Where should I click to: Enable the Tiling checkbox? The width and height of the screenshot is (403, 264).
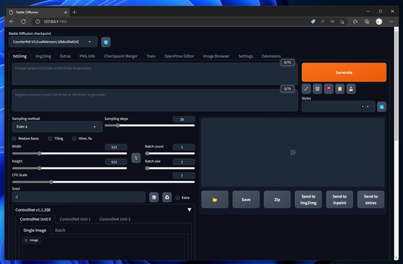point(50,138)
